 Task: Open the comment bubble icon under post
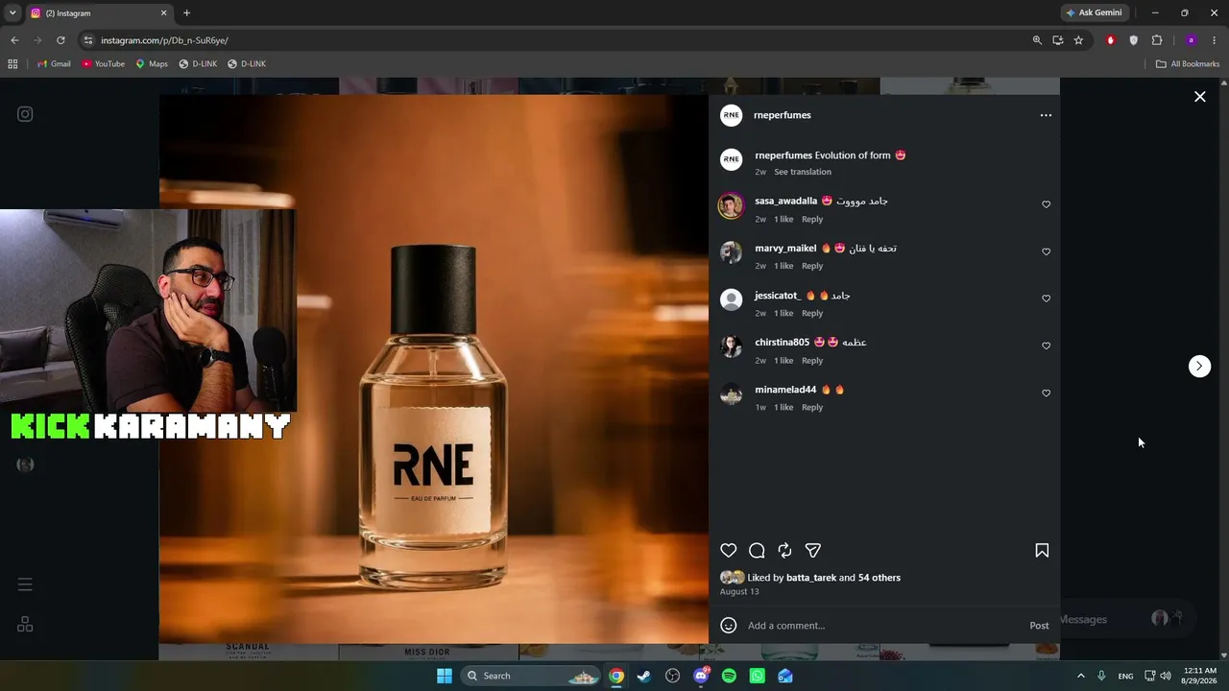(757, 550)
